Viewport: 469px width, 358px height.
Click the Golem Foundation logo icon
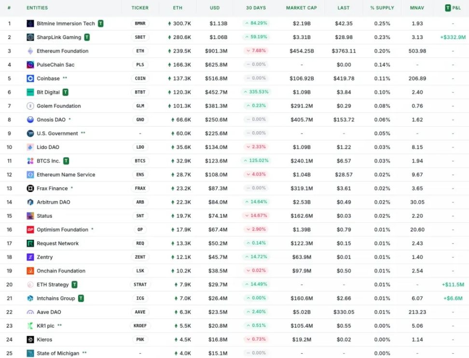click(30, 106)
